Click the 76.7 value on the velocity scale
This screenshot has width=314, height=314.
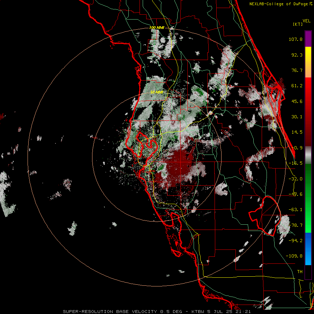point(297,70)
